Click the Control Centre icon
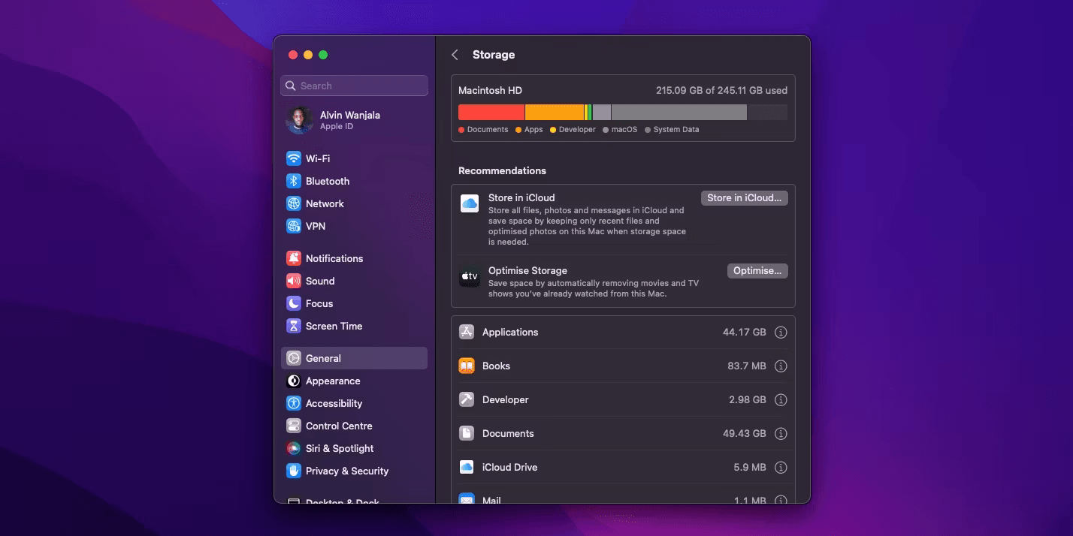This screenshot has height=536, width=1073. 294,426
